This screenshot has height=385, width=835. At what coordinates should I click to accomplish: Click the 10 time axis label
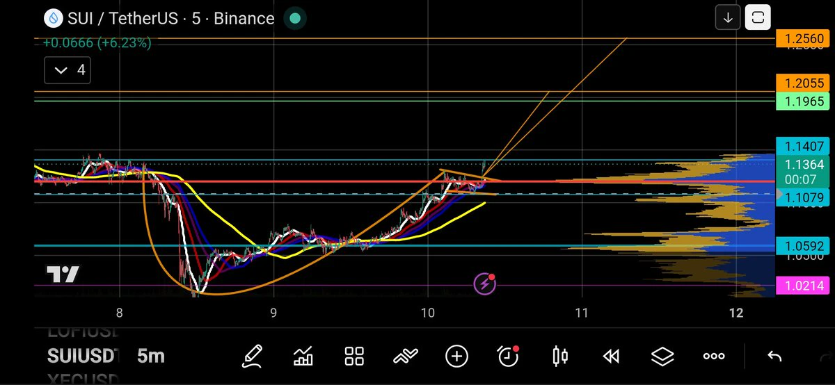(427, 313)
